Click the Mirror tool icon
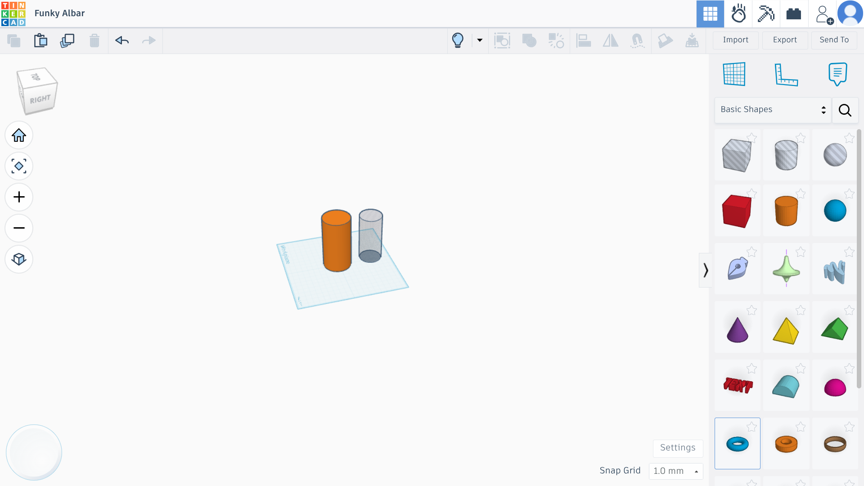 611,40
